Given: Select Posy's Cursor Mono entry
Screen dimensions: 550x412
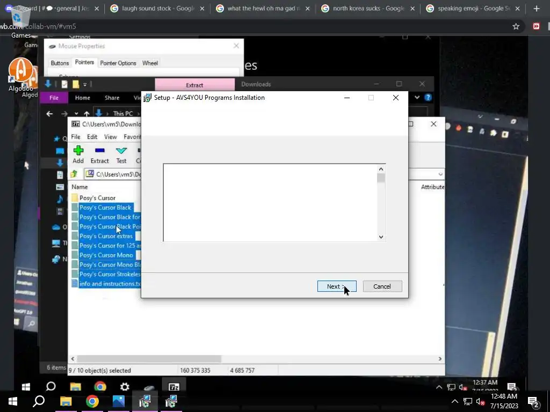Looking at the screenshot, I should pyautogui.click(x=105, y=255).
